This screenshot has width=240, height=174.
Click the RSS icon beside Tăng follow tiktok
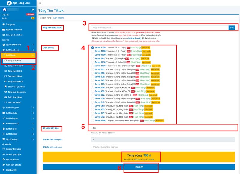click(x=6, y=66)
